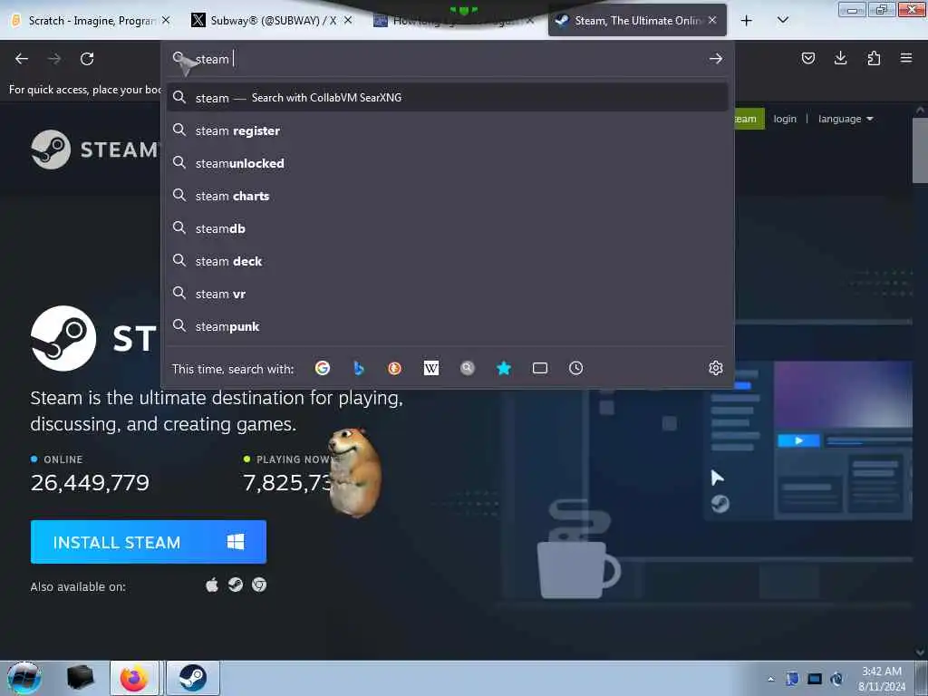Open the Firefox hamburger menu

[906, 58]
